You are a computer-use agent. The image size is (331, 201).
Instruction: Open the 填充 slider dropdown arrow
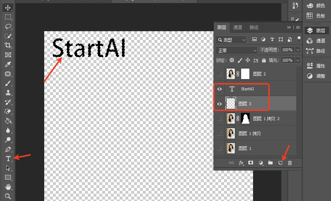point(298,60)
